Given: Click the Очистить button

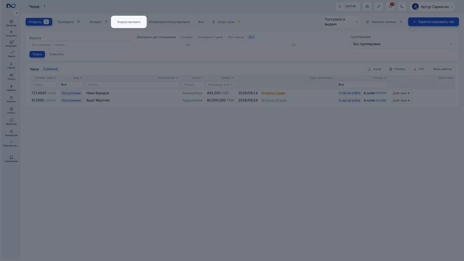Looking at the screenshot, I should [x=57, y=54].
